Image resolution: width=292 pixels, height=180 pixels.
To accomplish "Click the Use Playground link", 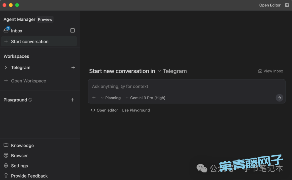I will click(x=136, y=110).
